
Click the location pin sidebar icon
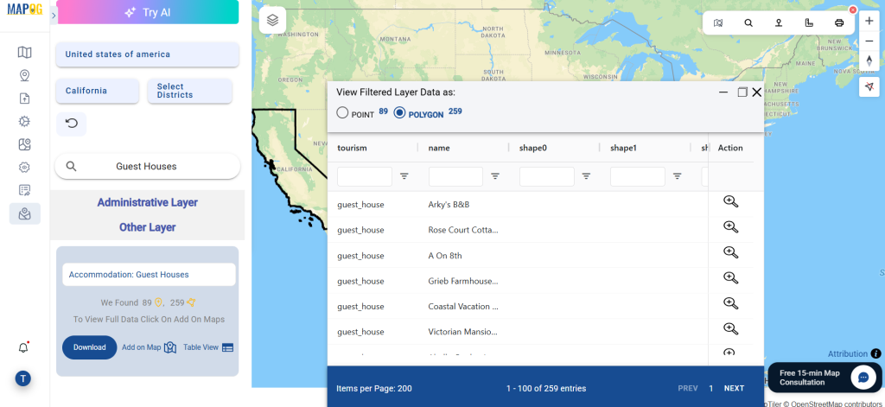(x=24, y=76)
